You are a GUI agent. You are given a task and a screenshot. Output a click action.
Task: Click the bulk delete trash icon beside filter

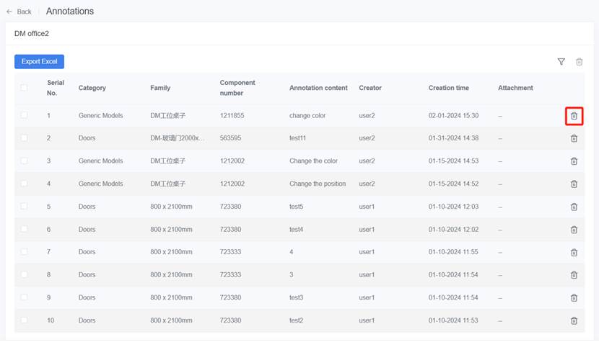(x=579, y=62)
